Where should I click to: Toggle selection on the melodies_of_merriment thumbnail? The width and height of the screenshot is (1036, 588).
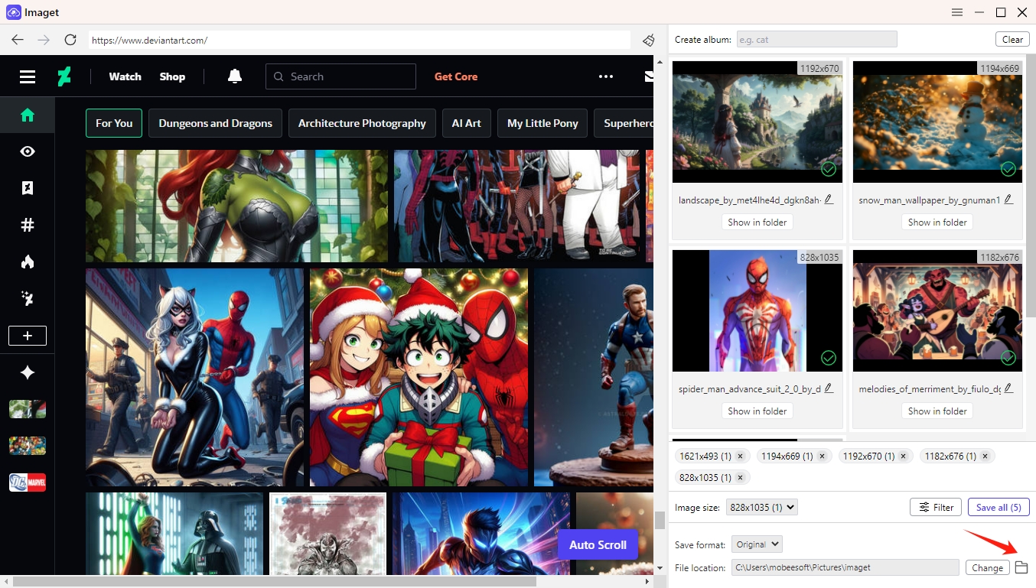coord(1008,358)
